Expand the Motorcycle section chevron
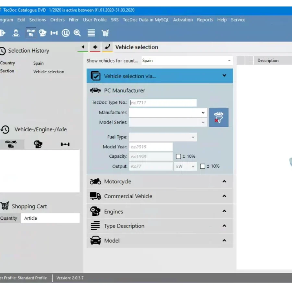292x292 pixels. 225,181
